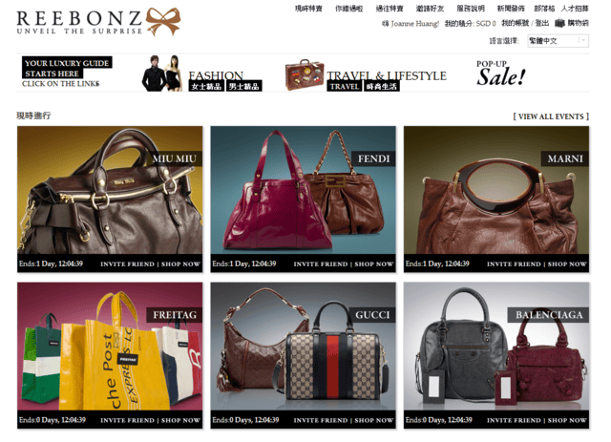Open 服務說明 service info menu item

[471, 9]
